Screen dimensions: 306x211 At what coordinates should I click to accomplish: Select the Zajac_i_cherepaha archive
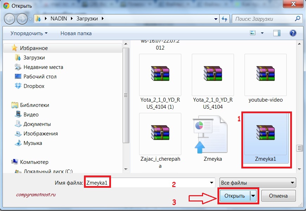160,141
